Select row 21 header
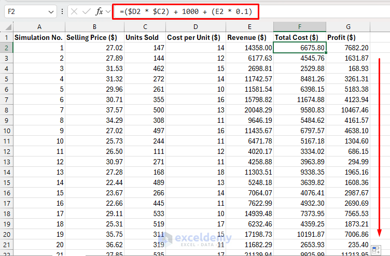The height and width of the screenshot is (256, 390). [6, 245]
